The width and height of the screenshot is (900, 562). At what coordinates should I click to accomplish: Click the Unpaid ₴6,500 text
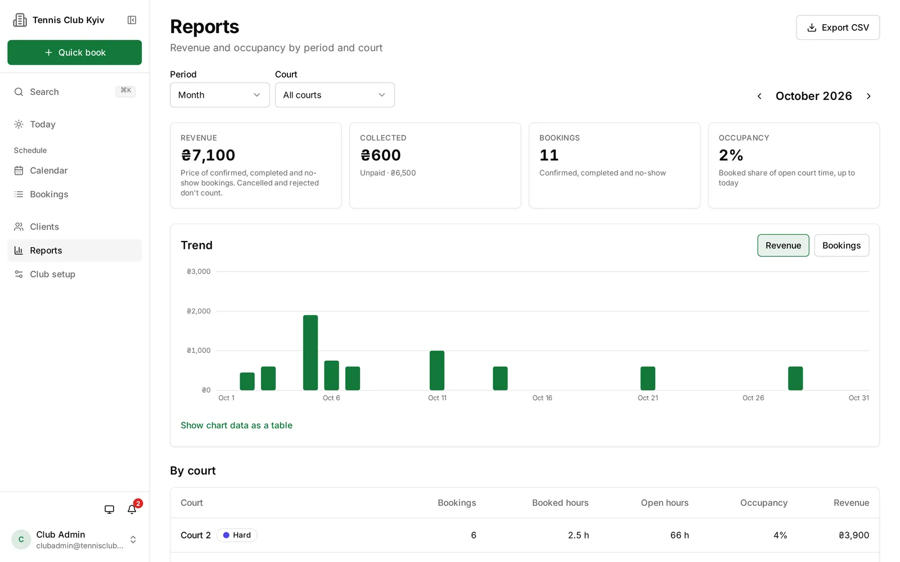388,173
